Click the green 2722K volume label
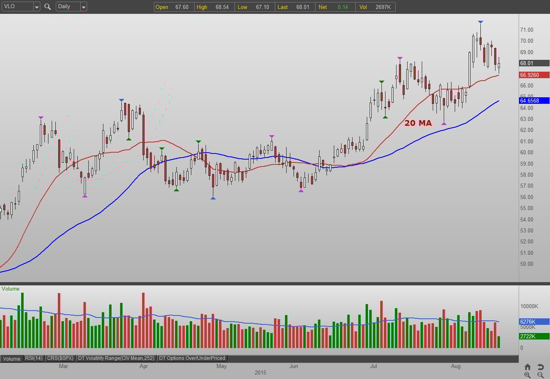The image size is (550, 379). 534,336
